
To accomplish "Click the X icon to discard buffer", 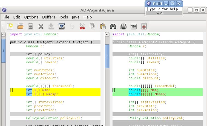I will [41, 26].
